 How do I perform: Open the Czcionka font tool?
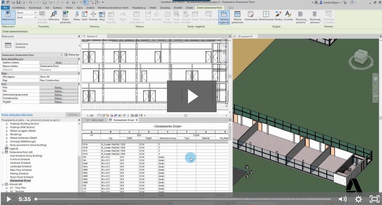pyautogui.click(x=288, y=16)
